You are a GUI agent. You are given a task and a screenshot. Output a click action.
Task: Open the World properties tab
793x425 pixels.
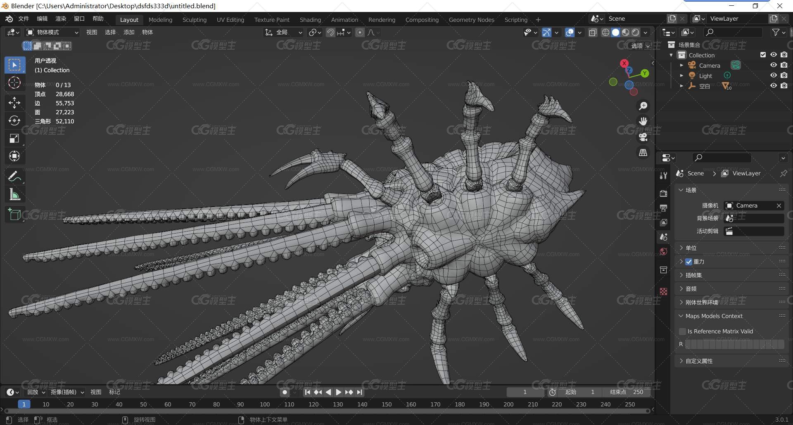click(663, 252)
